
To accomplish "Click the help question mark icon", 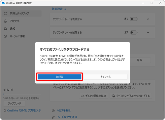I will point(53,111).
